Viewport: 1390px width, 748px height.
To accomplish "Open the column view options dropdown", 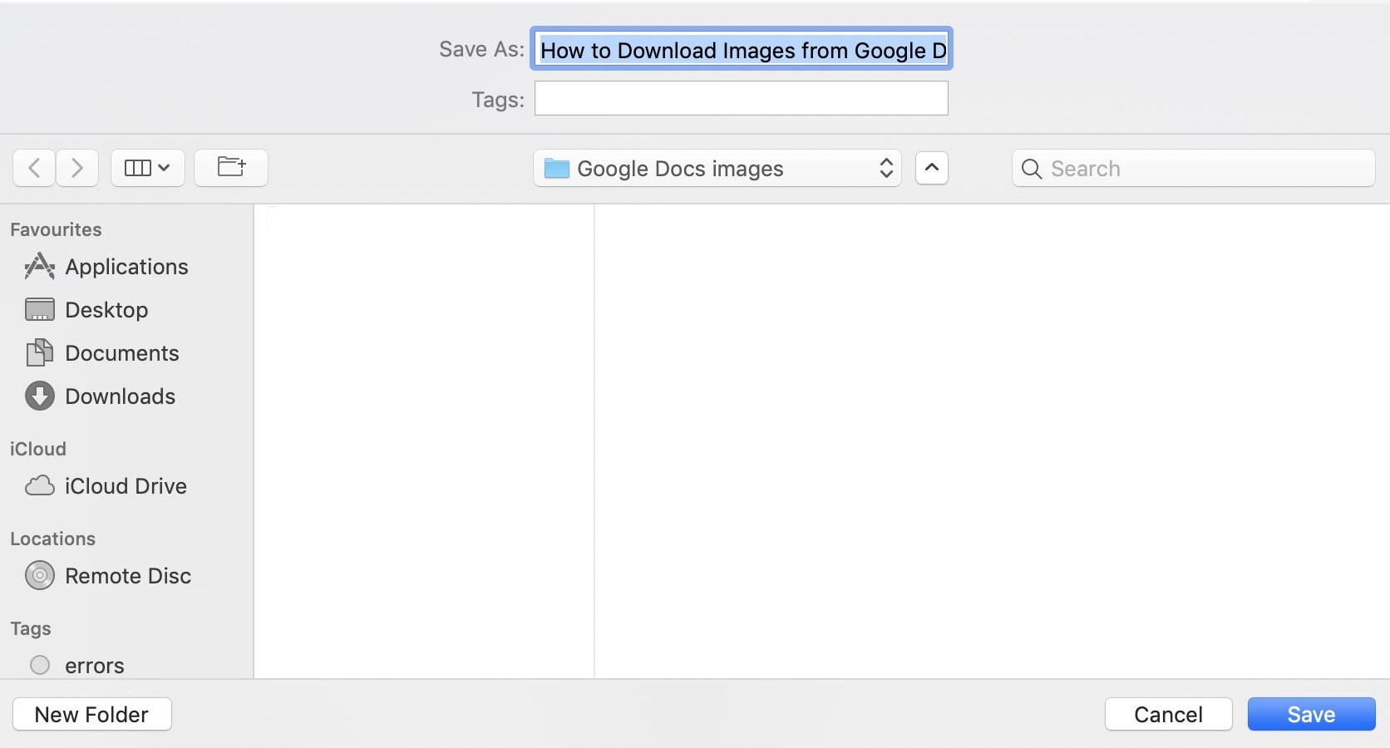I will tap(147, 168).
